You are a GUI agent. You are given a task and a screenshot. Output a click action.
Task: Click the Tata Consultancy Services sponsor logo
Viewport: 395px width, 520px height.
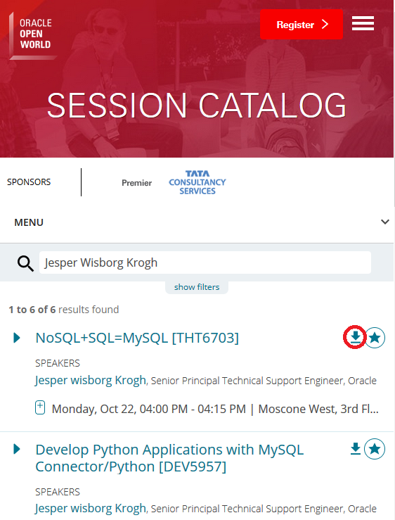click(x=197, y=182)
